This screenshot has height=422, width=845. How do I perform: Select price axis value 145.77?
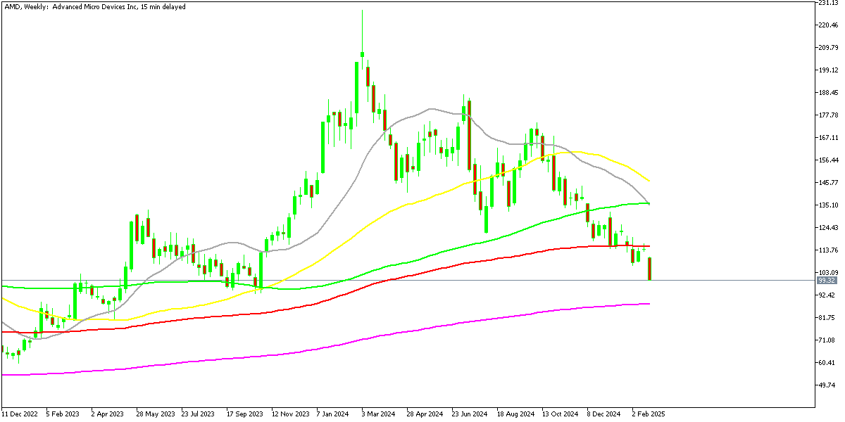click(829, 183)
